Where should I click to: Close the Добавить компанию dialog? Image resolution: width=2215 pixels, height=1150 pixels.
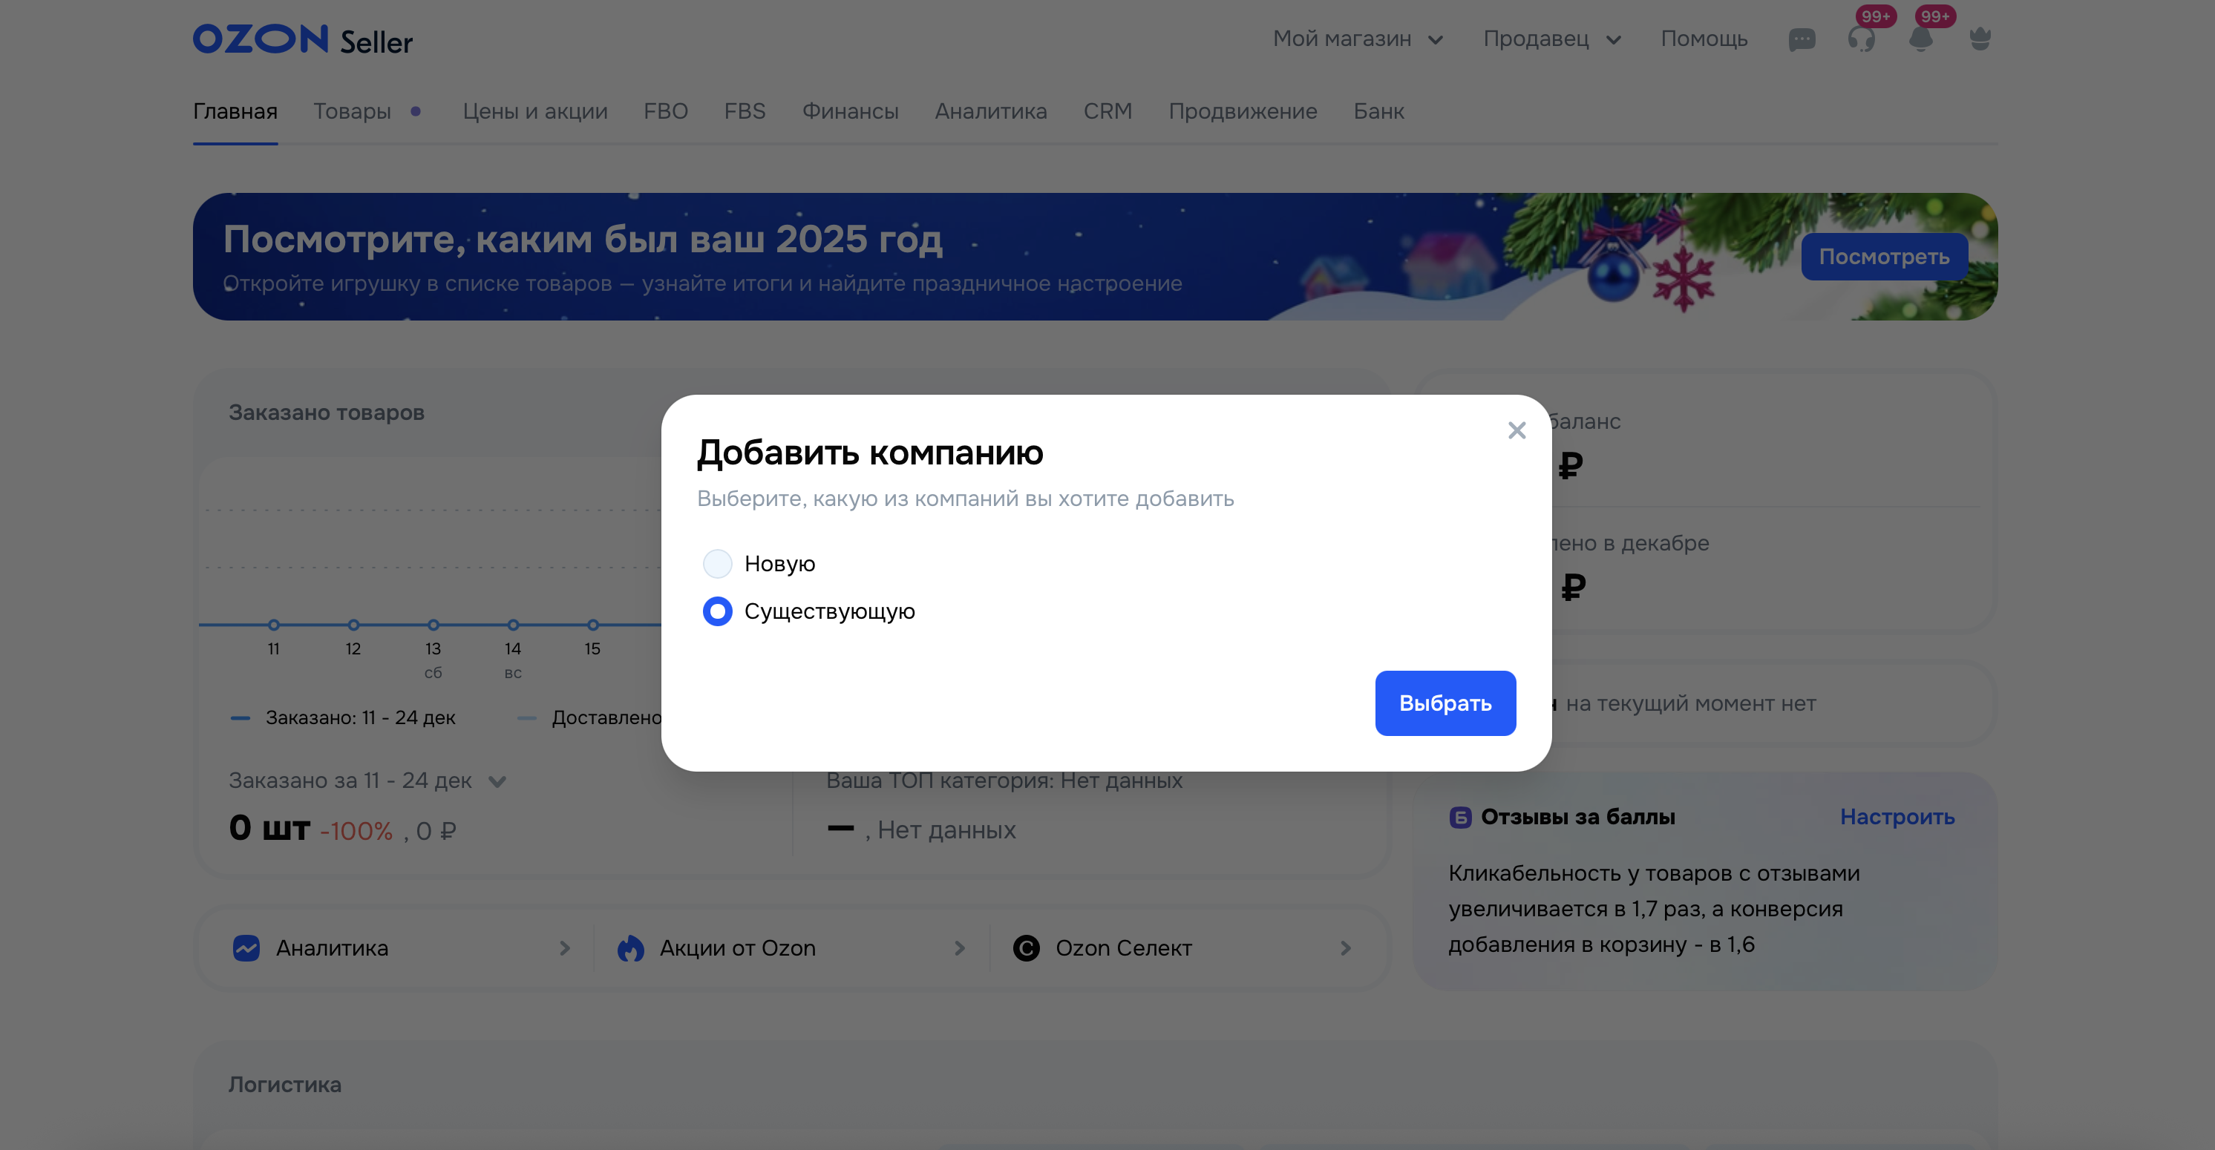coord(1516,430)
